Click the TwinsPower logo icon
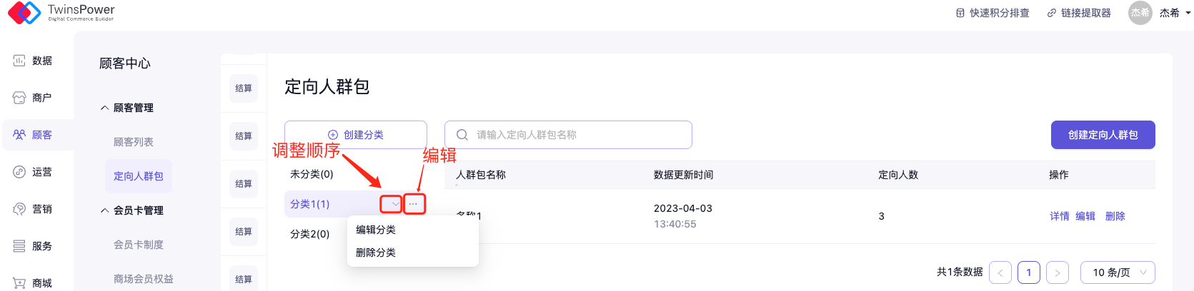The width and height of the screenshot is (1194, 291). [x=24, y=12]
